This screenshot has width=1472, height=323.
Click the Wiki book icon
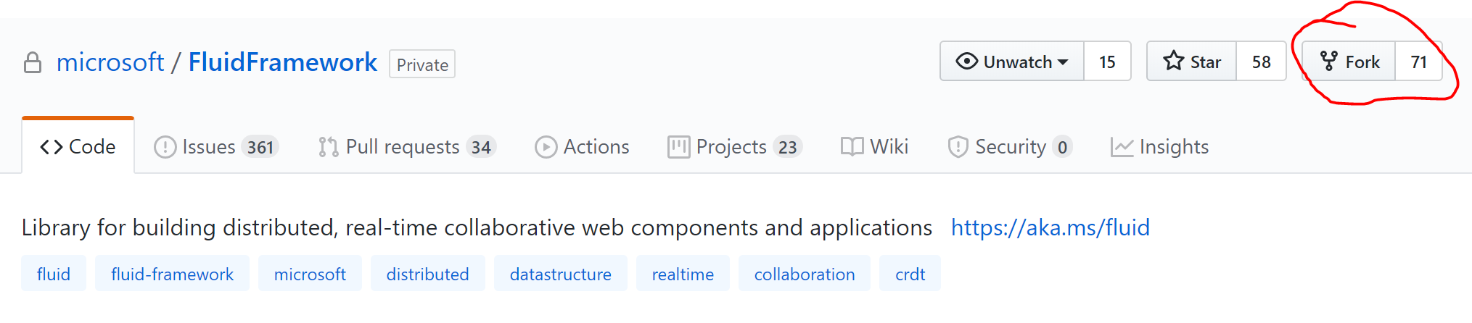pos(852,147)
